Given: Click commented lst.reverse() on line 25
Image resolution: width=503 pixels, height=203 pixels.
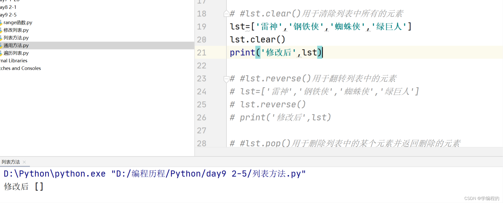Looking at the screenshot, I should (267, 104).
